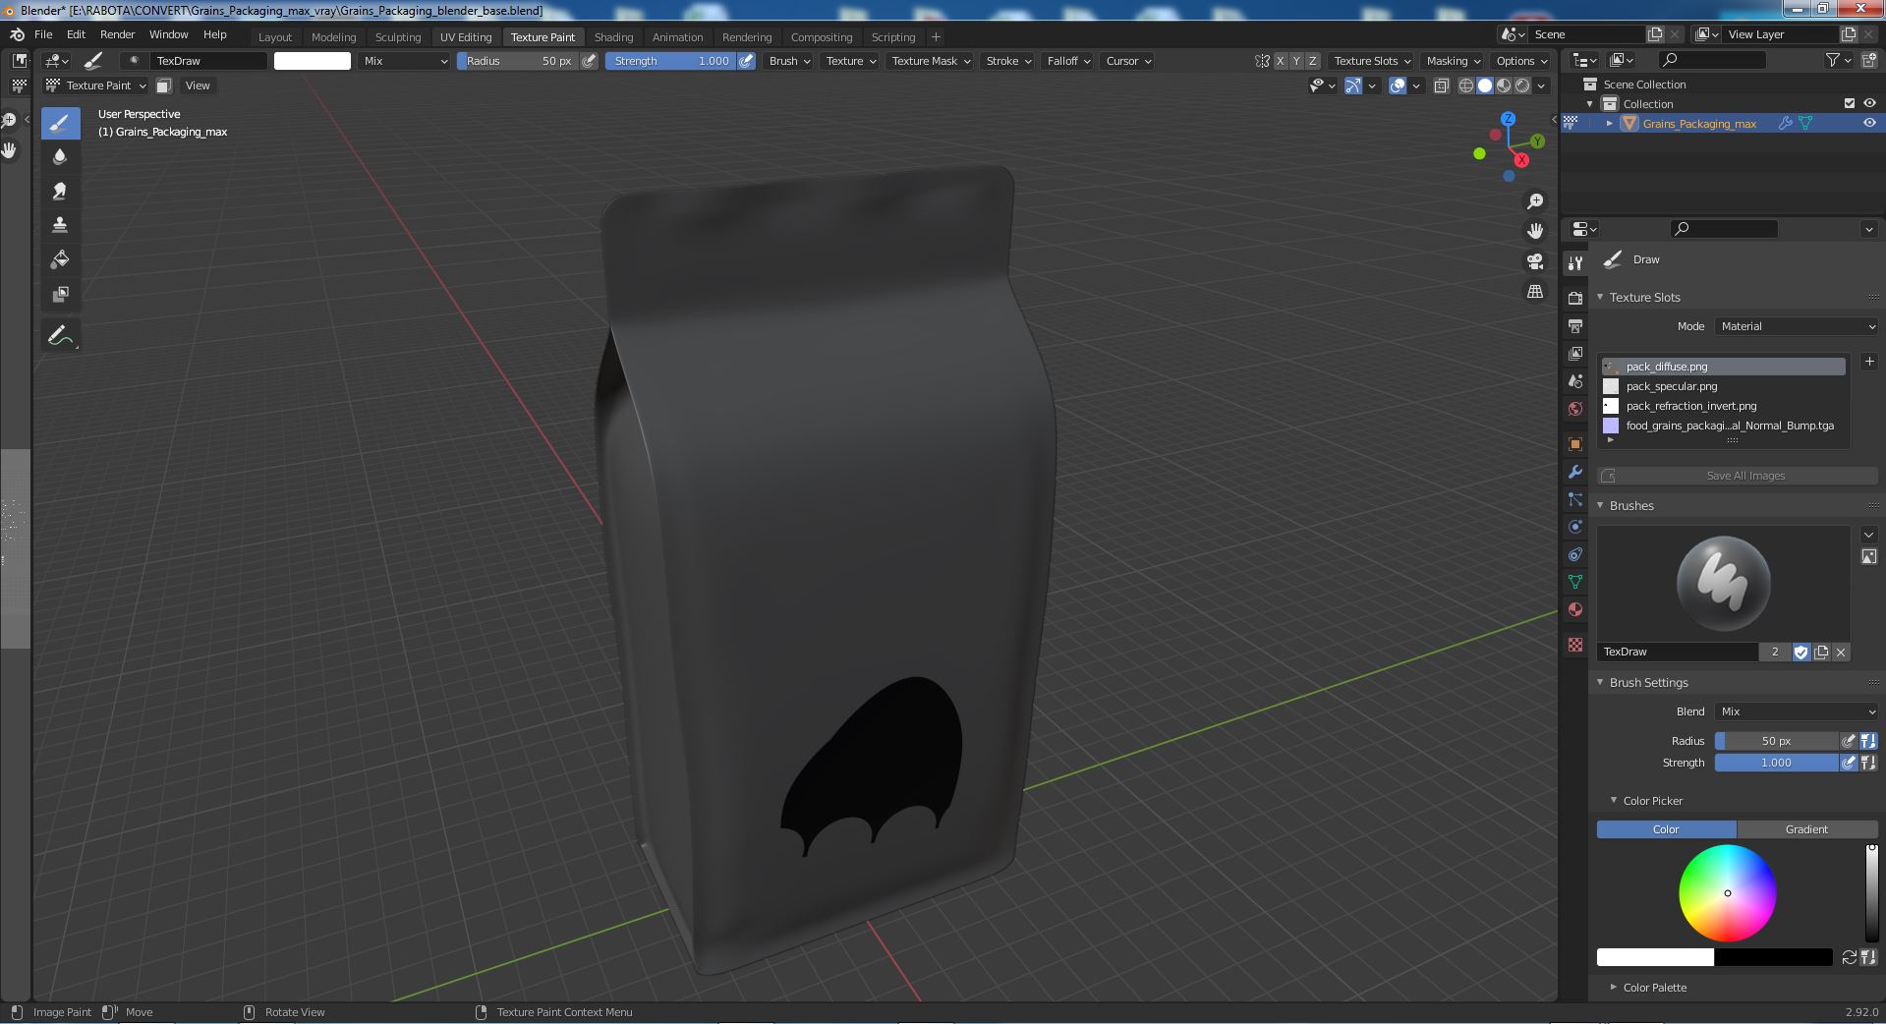Open the Material properties tab
This screenshot has width=1886, height=1024.
pyautogui.click(x=1575, y=609)
